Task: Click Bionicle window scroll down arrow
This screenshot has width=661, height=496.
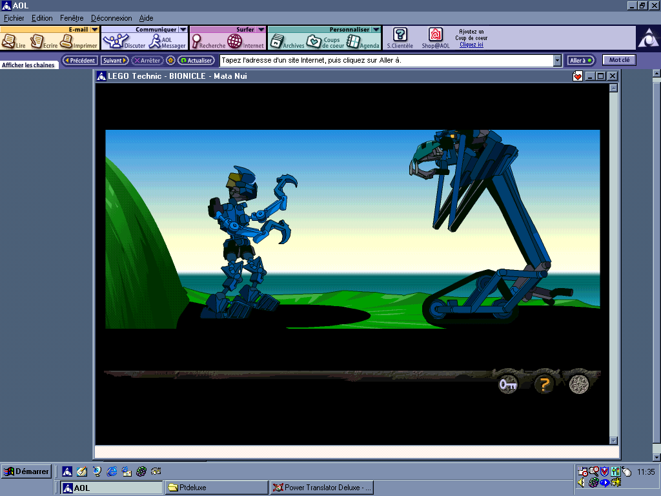Action: point(614,440)
